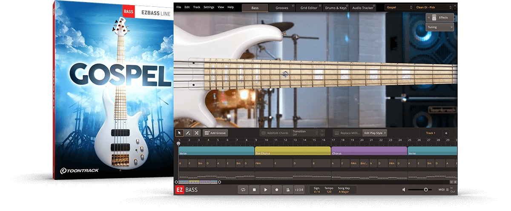Toggle loop playback
511x211 pixels.
243,190
